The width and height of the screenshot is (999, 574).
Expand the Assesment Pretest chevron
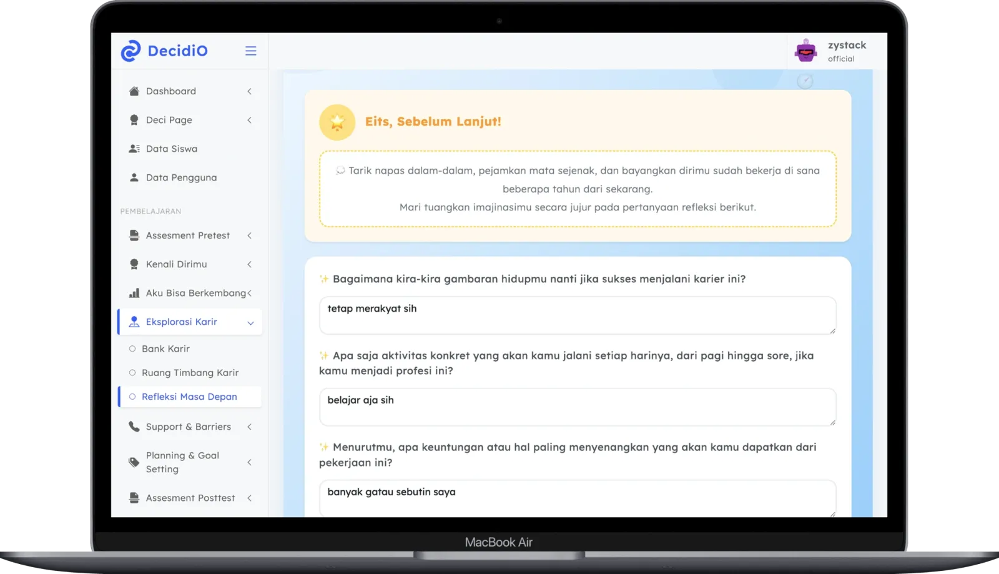click(249, 235)
